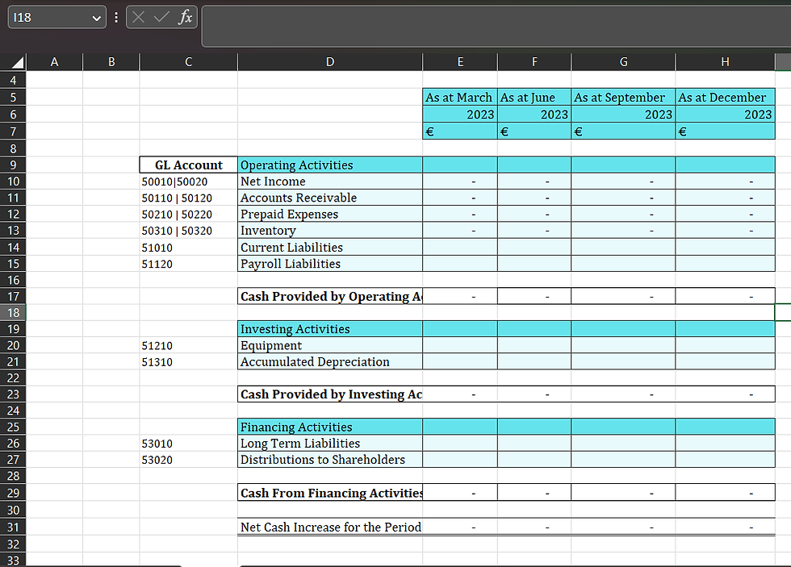Select the 'Prepaid Expenses' cell
Image resolution: width=791 pixels, height=567 pixels.
click(330, 215)
